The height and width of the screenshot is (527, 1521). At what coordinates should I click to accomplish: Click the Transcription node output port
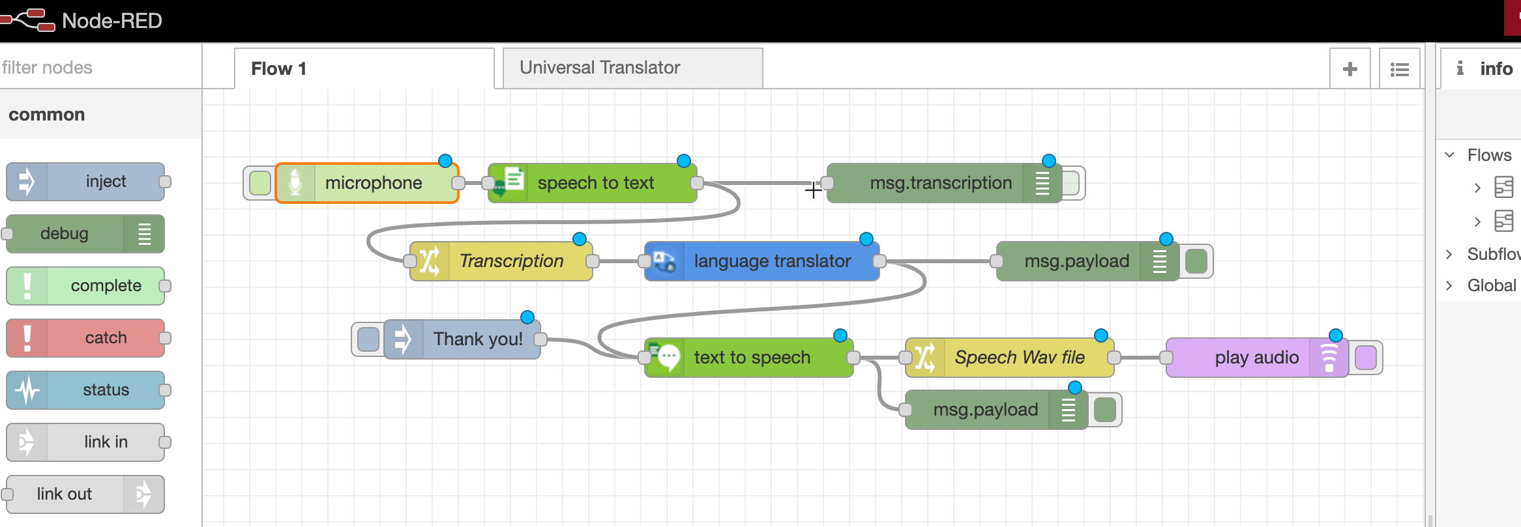tap(593, 261)
